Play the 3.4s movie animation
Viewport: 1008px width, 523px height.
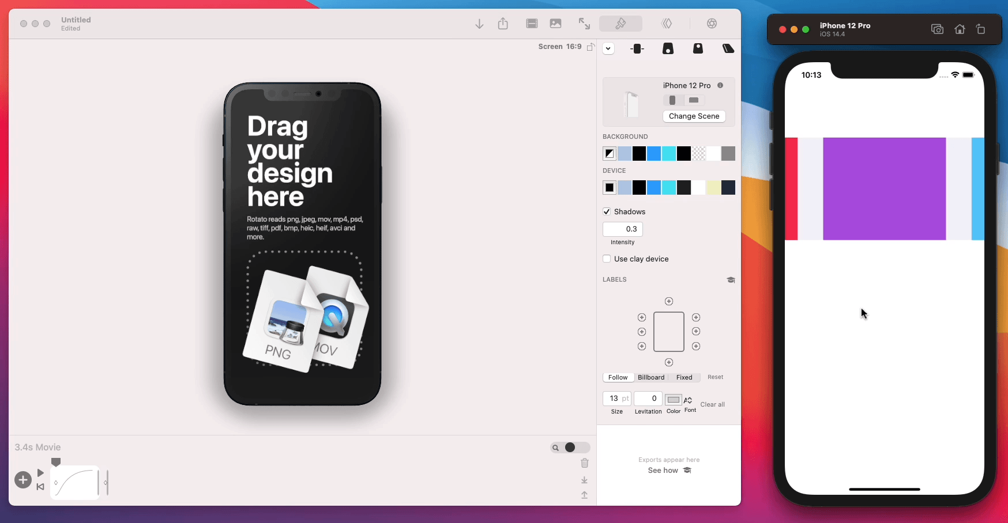click(40, 473)
